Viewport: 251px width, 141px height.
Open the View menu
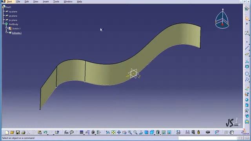36,2
